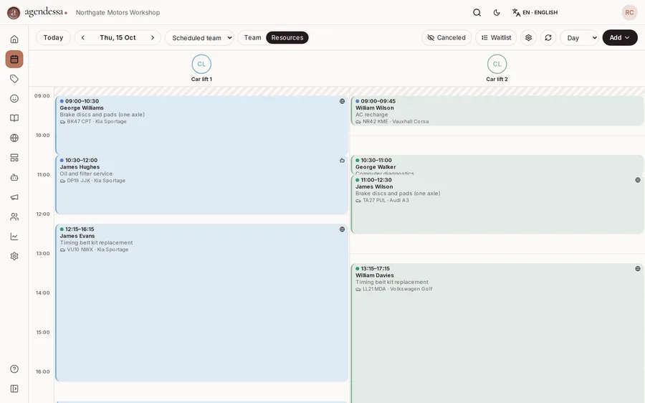Image resolution: width=645 pixels, height=403 pixels.
Task: Open the tag icon in sidebar
Action: (14, 79)
